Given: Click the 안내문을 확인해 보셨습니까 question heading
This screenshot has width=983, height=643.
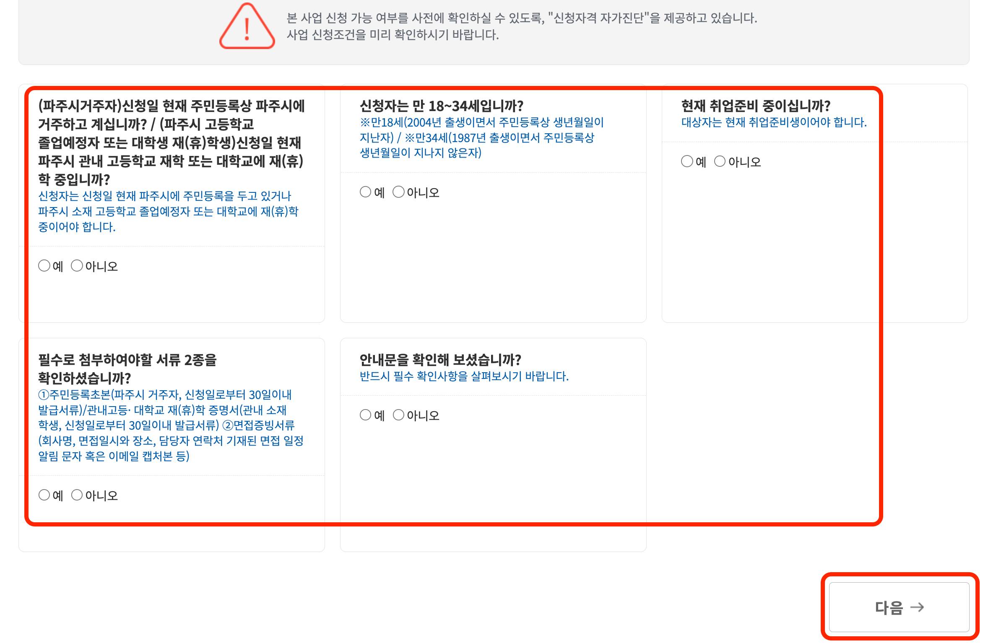Looking at the screenshot, I should click(442, 359).
